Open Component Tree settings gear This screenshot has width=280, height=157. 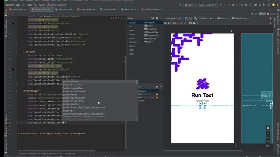tap(157, 87)
